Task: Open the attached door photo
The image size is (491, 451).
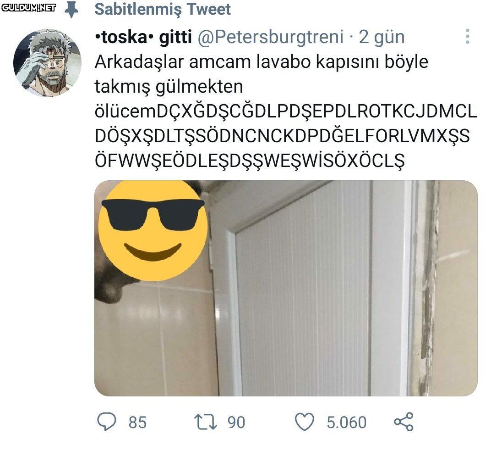Action: coord(286,288)
